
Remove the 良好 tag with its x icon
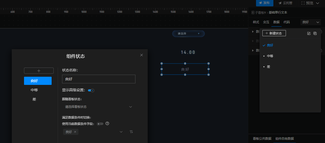[75, 132]
